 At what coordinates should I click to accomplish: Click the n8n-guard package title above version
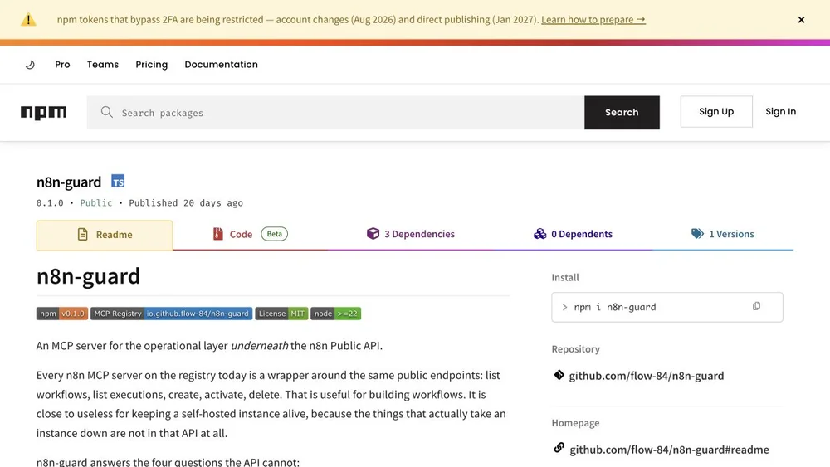(x=69, y=182)
